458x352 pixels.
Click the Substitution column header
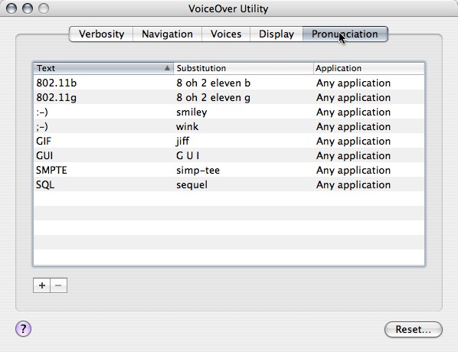point(244,68)
